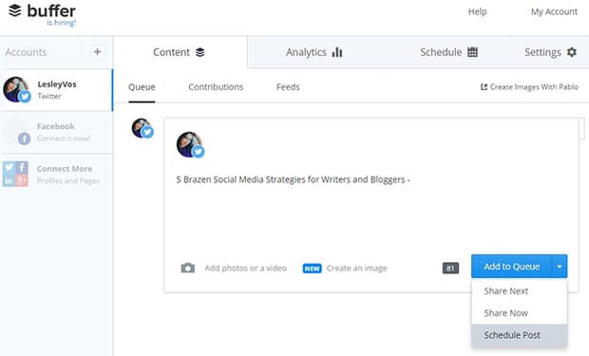Viewport: 589px width, 356px height.
Task: Switch to the Schedule tab
Action: pyautogui.click(x=449, y=52)
